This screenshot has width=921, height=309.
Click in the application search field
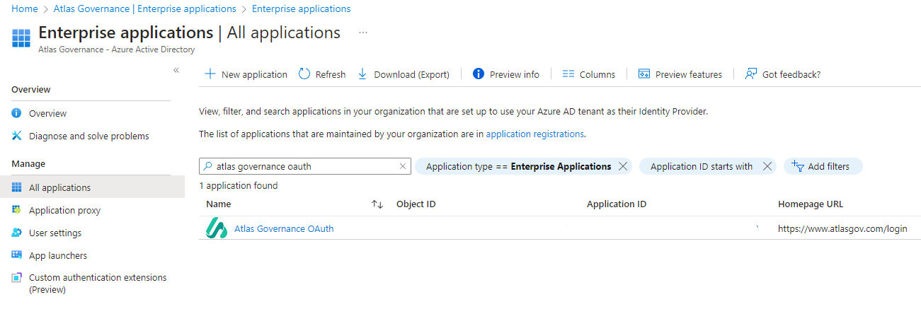point(304,166)
